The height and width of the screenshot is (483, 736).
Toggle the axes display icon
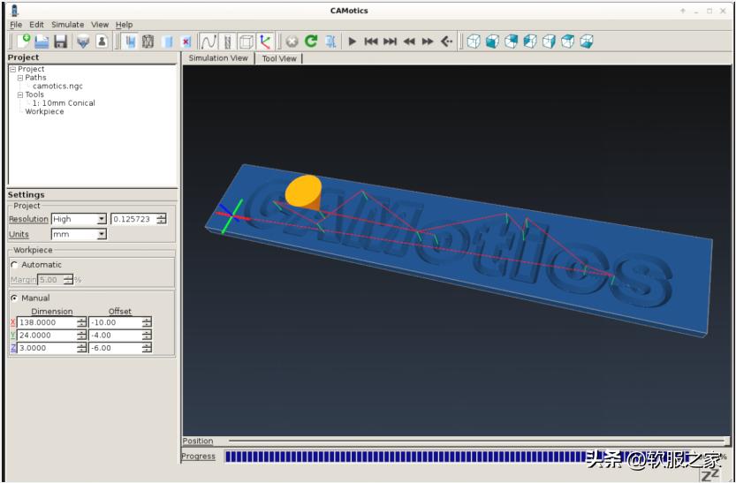point(265,42)
